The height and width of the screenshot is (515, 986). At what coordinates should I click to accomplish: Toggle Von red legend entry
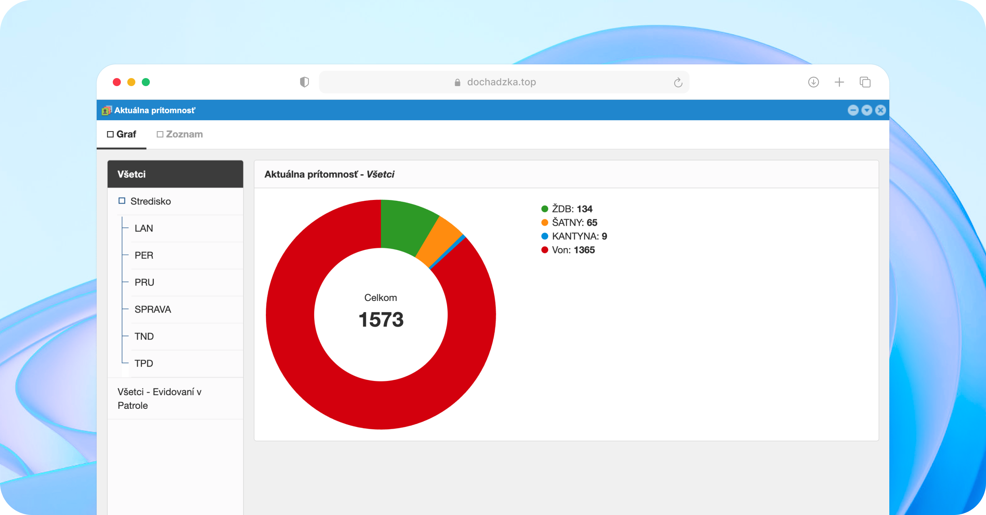point(568,250)
